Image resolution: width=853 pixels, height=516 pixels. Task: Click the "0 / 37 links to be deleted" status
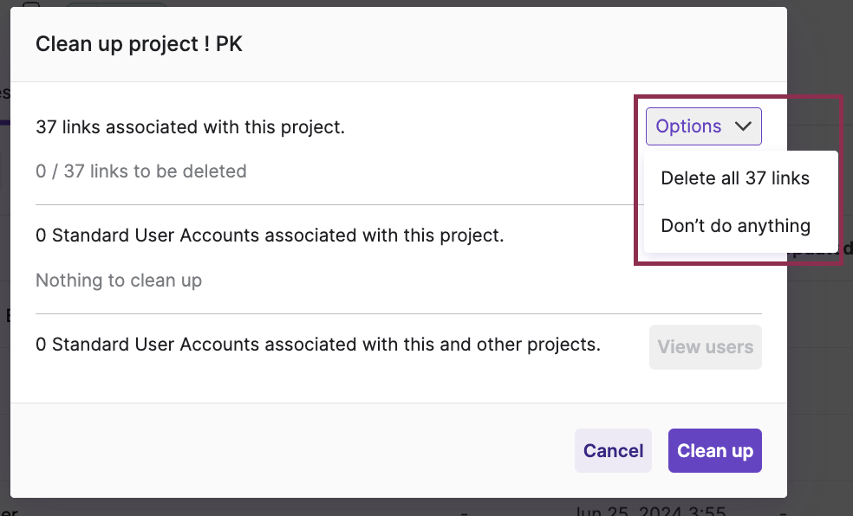[x=141, y=171]
